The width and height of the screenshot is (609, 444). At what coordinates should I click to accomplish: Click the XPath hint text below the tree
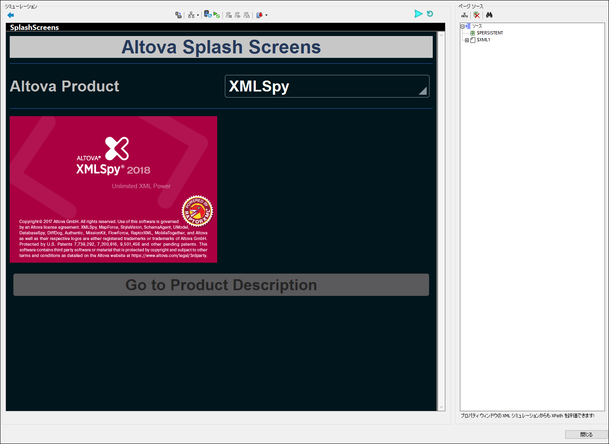click(x=527, y=416)
